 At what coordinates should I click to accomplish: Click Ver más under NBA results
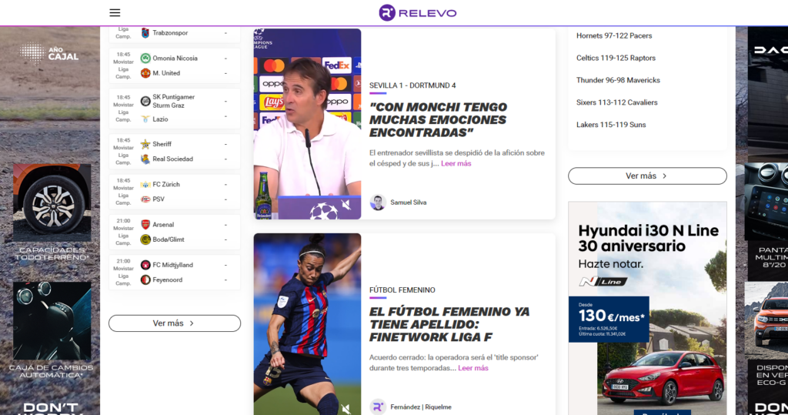647,176
